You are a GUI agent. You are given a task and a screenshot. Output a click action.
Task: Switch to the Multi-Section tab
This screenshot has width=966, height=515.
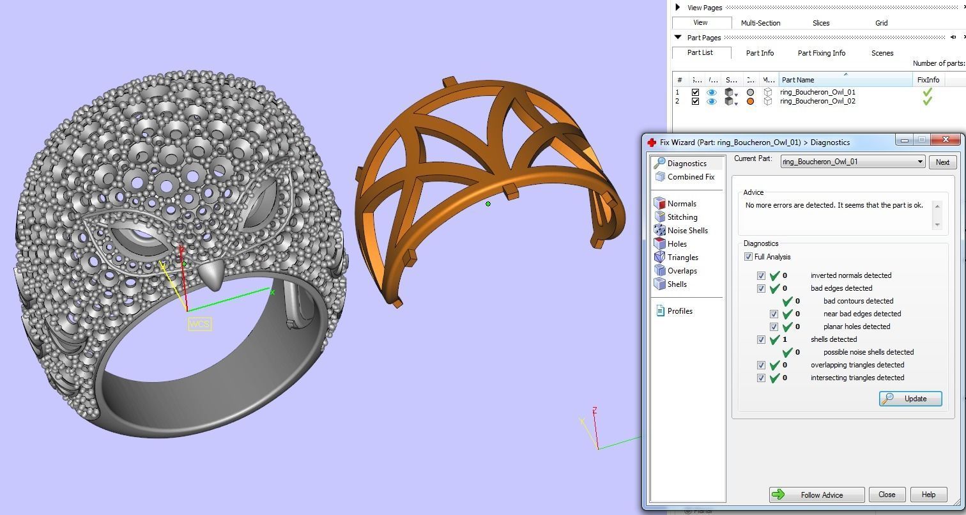point(760,23)
